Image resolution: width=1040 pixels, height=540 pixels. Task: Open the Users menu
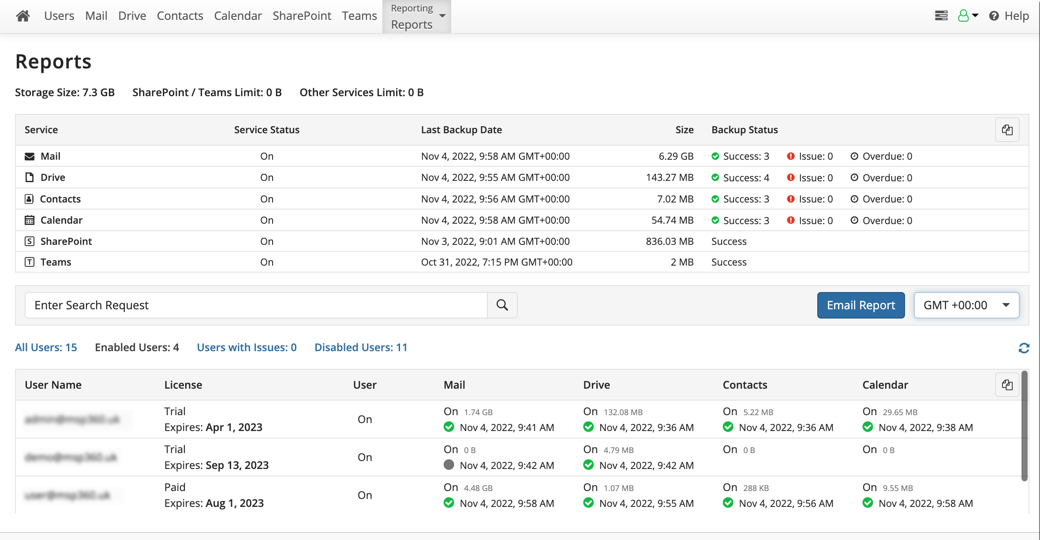[x=59, y=16]
